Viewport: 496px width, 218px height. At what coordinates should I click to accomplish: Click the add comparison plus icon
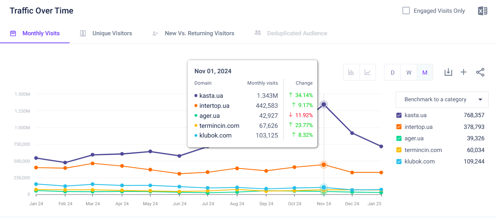[463, 72]
